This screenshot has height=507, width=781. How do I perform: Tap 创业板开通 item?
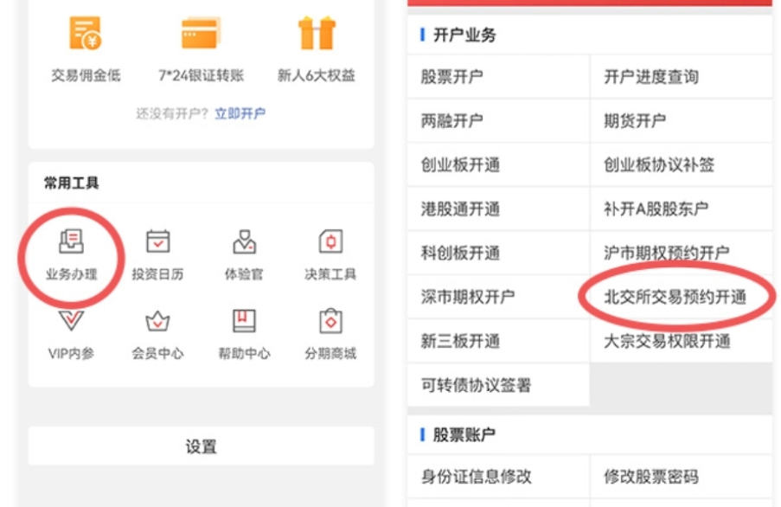pos(460,165)
